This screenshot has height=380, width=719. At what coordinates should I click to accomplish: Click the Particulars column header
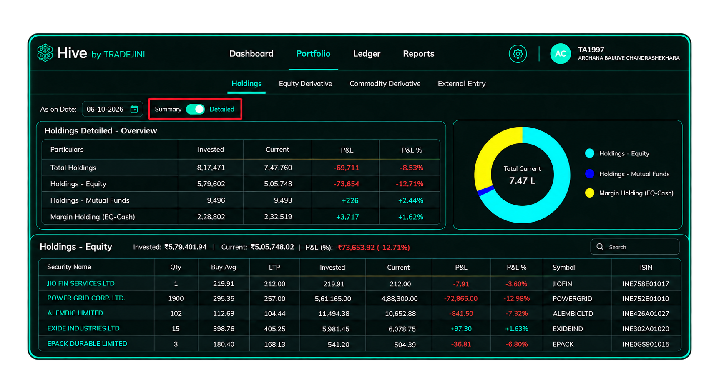pos(67,150)
